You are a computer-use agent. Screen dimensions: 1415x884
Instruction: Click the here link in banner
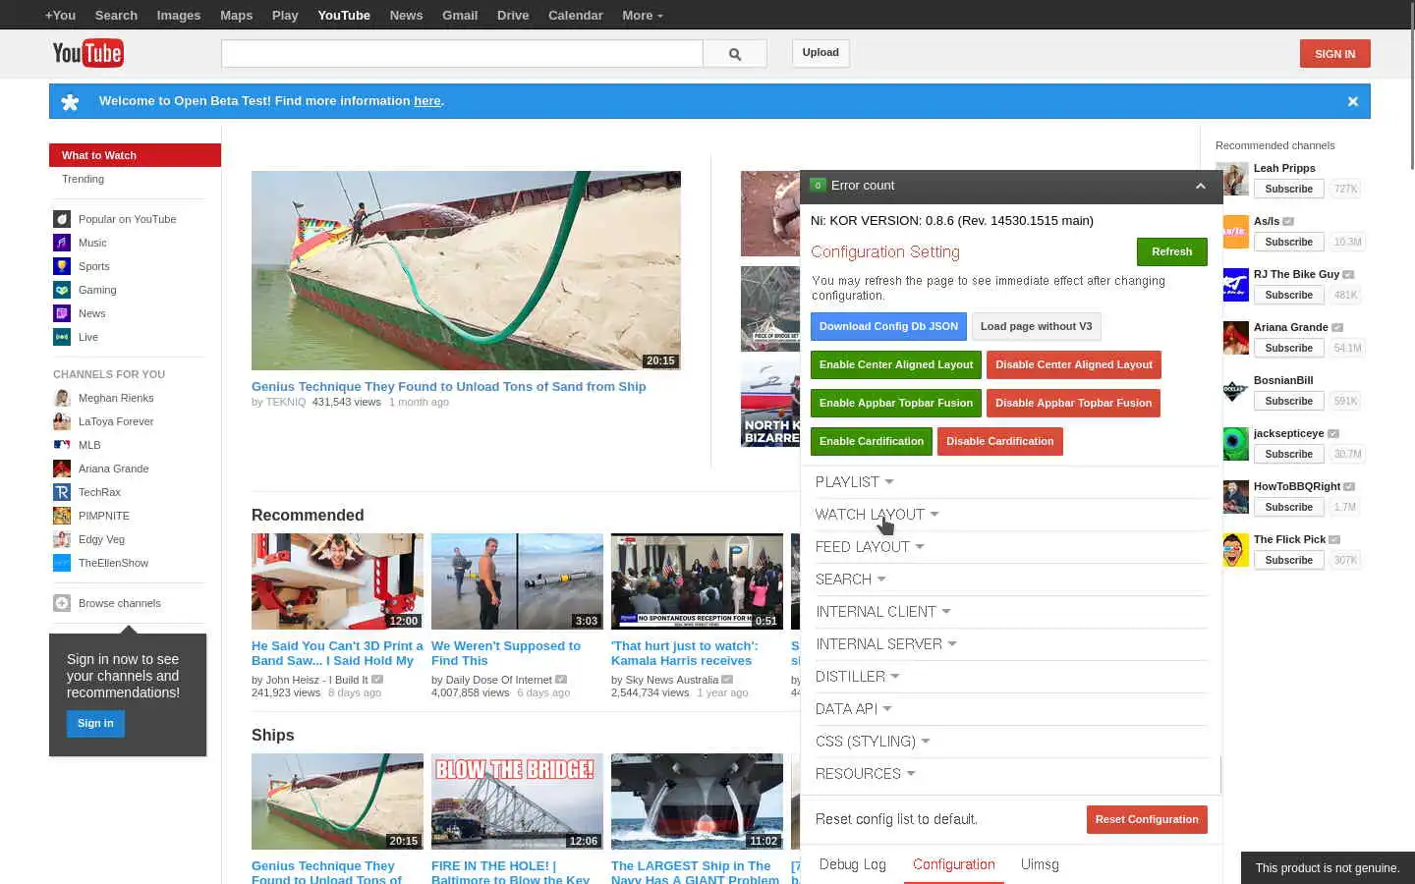pyautogui.click(x=427, y=100)
